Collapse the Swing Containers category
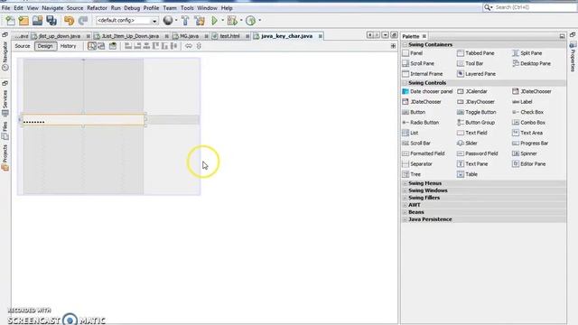Image resolution: width=578 pixels, height=325 pixels. click(x=406, y=44)
